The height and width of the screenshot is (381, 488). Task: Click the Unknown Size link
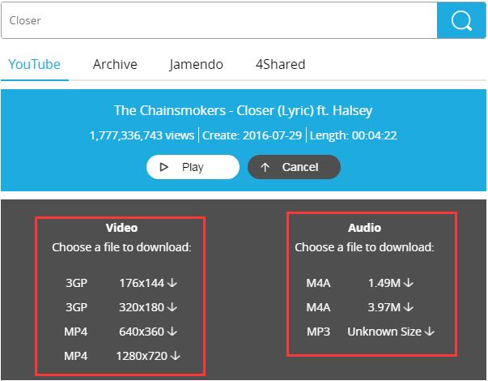click(x=384, y=332)
